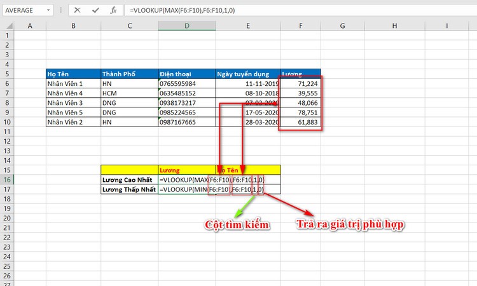Click the formula bar options dots handle
Viewport: 477px width, 286px height.
click(x=61, y=10)
